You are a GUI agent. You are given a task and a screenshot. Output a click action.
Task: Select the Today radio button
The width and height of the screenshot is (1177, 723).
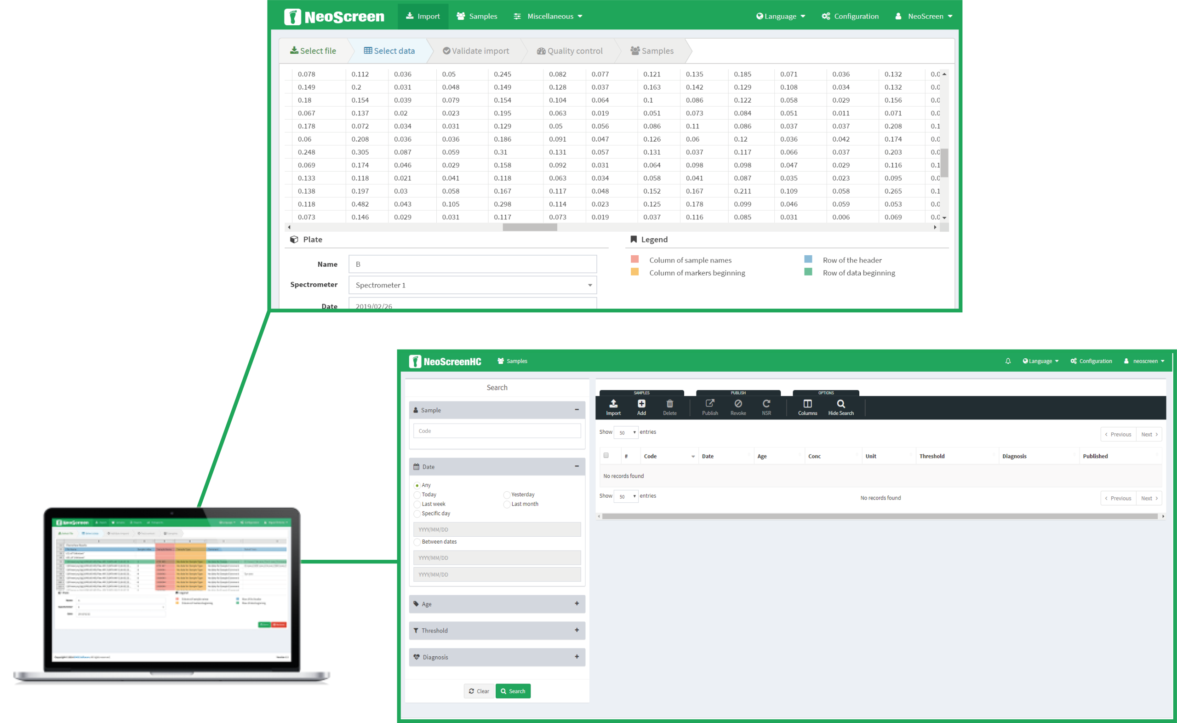417,495
